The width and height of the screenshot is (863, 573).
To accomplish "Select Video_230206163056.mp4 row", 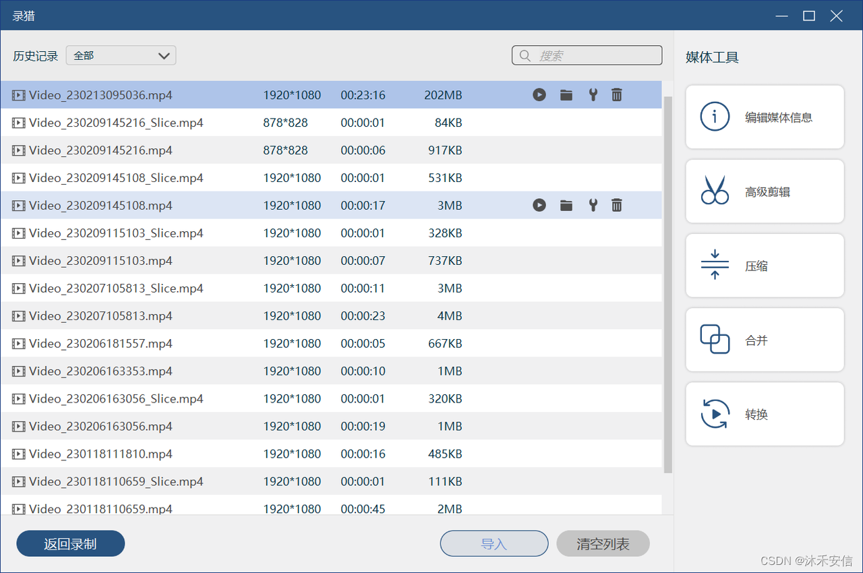I will (330, 426).
